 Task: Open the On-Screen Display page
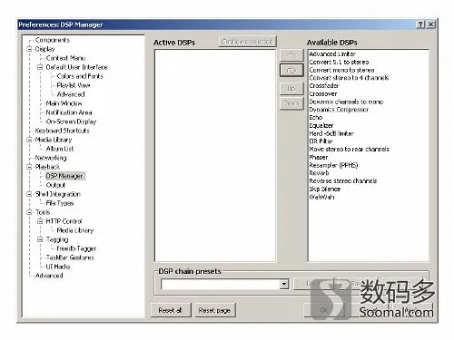[71, 121]
